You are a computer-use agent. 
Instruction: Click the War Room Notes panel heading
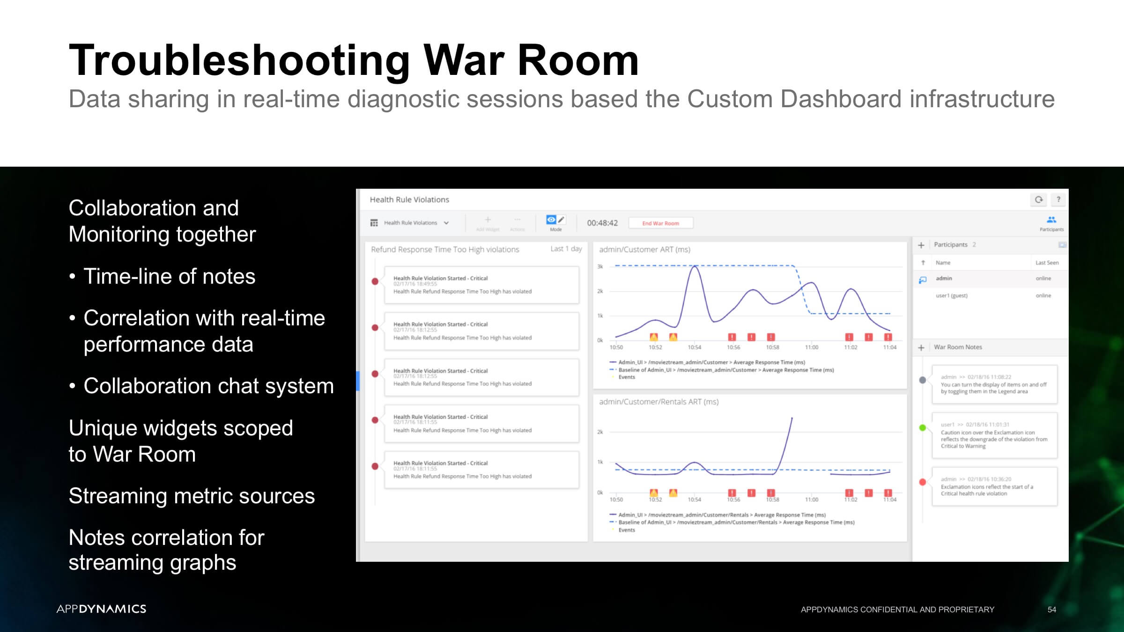[x=958, y=347]
